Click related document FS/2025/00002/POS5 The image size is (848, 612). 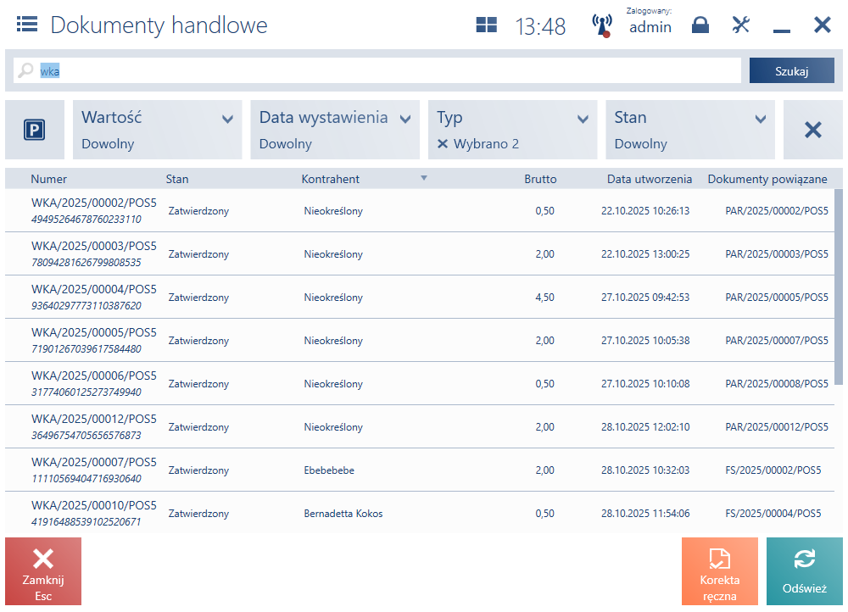773,470
